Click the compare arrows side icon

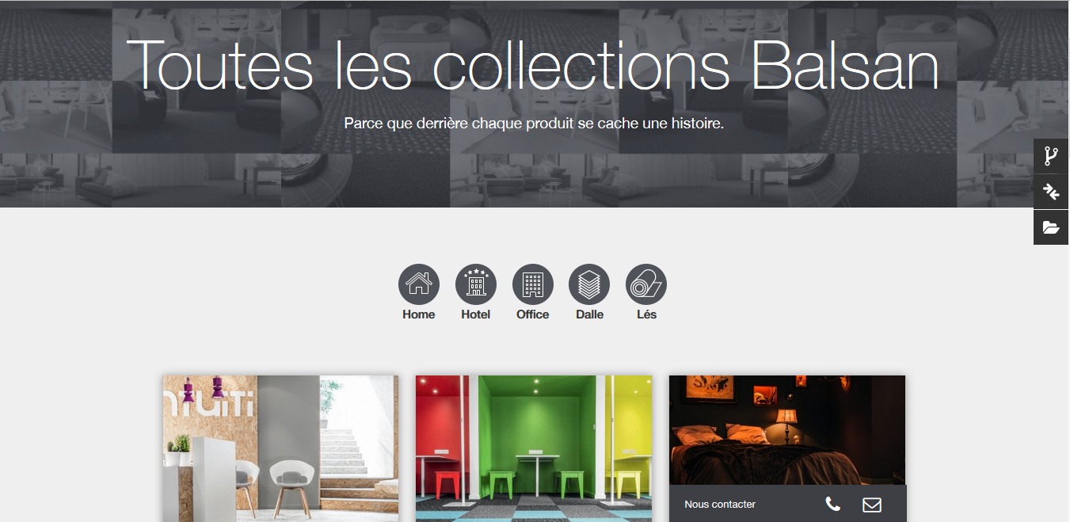click(1051, 192)
